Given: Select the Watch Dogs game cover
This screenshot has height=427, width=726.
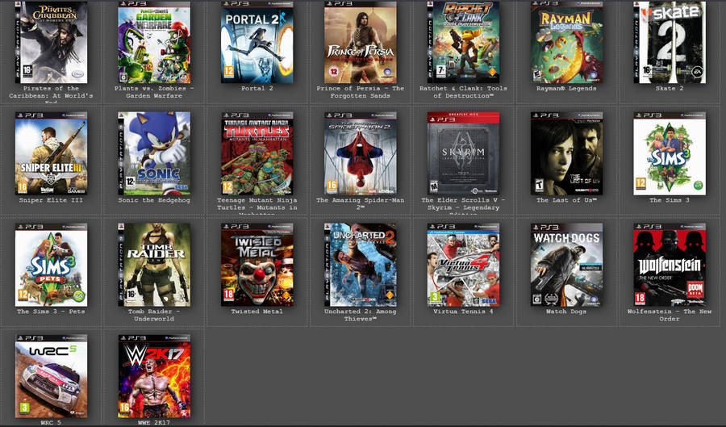Looking at the screenshot, I should 566,265.
